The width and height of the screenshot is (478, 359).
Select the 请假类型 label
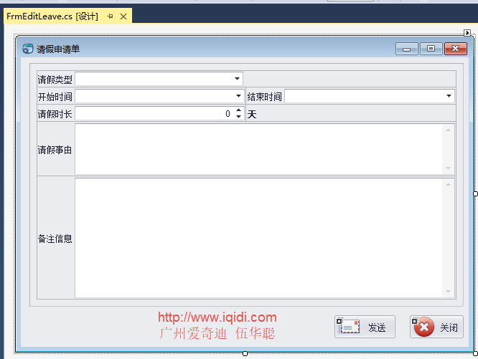pyautogui.click(x=55, y=80)
